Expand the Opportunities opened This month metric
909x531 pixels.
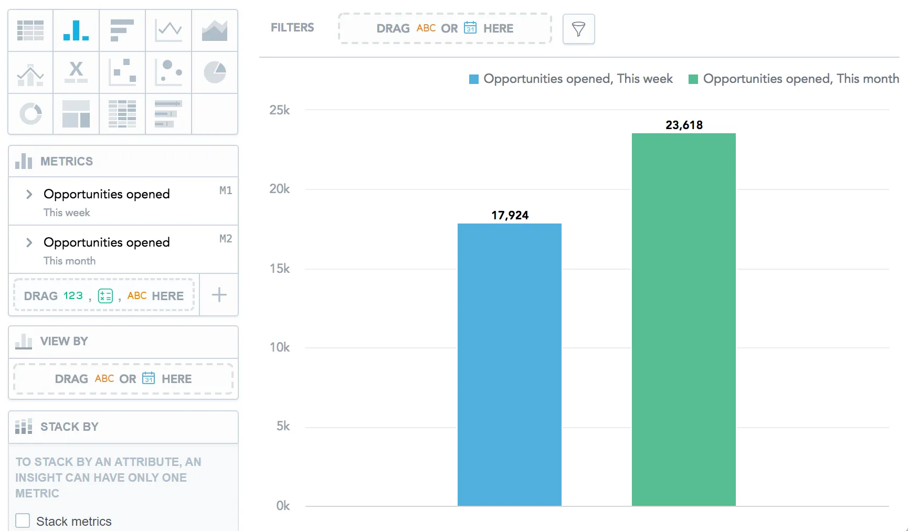pyautogui.click(x=29, y=242)
